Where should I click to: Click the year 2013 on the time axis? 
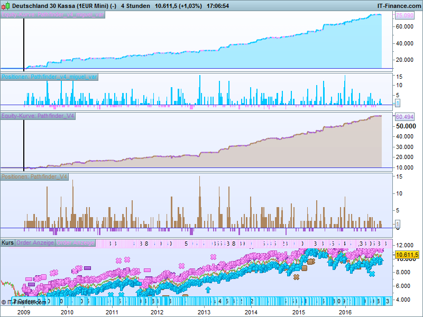pos(204,312)
